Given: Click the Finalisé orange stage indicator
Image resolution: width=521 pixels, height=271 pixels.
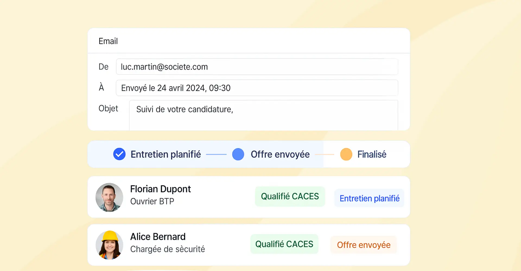Looking at the screenshot, I should coord(346,154).
